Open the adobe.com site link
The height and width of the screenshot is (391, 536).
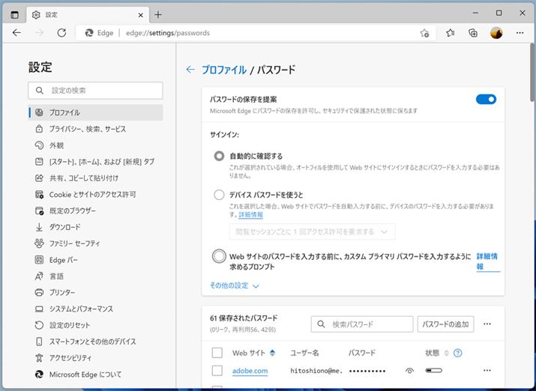tap(250, 371)
